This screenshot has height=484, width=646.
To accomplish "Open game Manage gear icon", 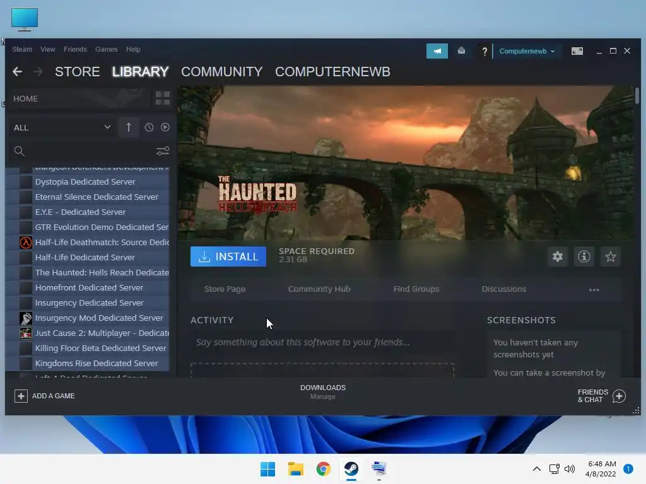I will (558, 256).
